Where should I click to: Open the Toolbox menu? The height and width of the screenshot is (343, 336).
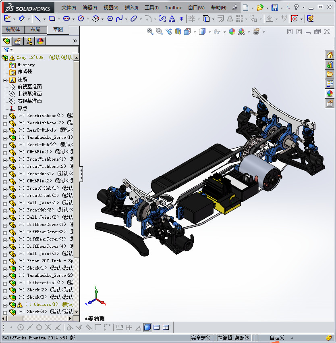click(173, 8)
